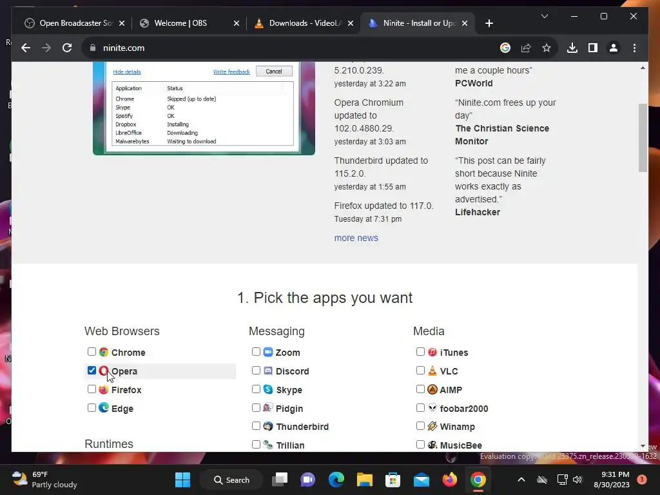Show hidden icons in system tray
Viewport: 660px width, 495px height.
tap(521, 480)
